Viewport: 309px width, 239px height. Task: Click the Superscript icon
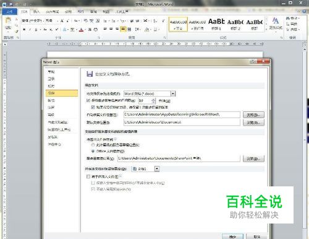[57, 30]
